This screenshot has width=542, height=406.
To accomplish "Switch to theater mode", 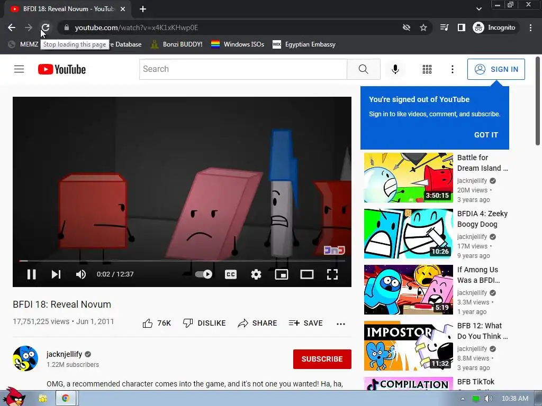I will click(x=307, y=274).
